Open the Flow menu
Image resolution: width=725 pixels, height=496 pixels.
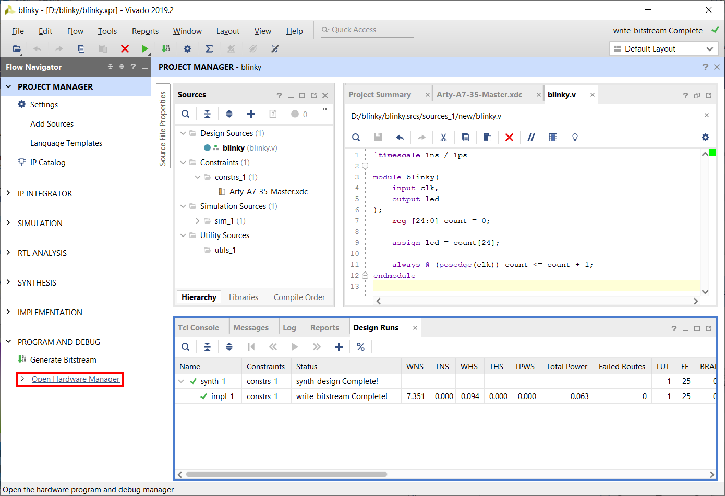75,31
